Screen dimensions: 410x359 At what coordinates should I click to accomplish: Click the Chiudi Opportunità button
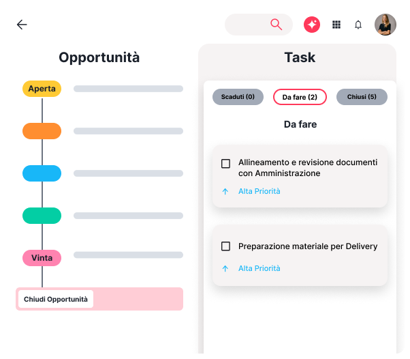(56, 299)
